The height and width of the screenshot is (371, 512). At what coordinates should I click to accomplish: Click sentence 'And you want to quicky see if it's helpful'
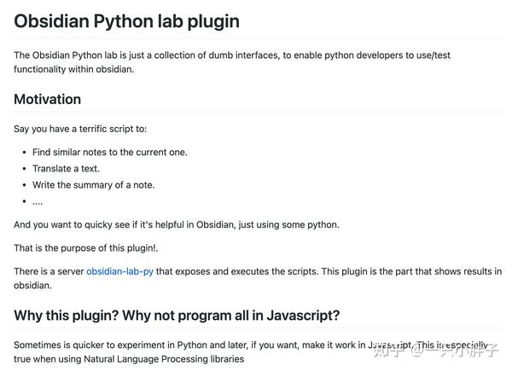pyautogui.click(x=177, y=225)
